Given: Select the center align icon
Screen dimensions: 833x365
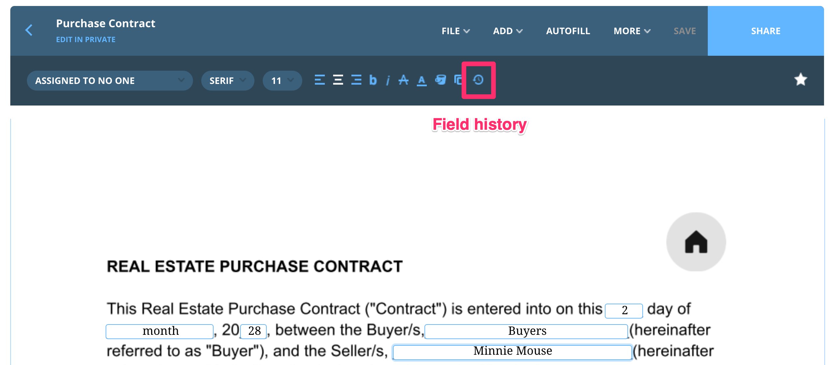Looking at the screenshot, I should [337, 80].
